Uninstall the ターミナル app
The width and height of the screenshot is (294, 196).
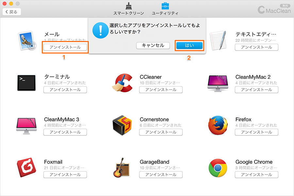65,90
